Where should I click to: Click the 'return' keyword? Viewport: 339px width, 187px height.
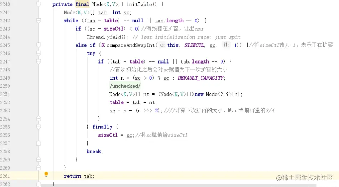[72, 176]
